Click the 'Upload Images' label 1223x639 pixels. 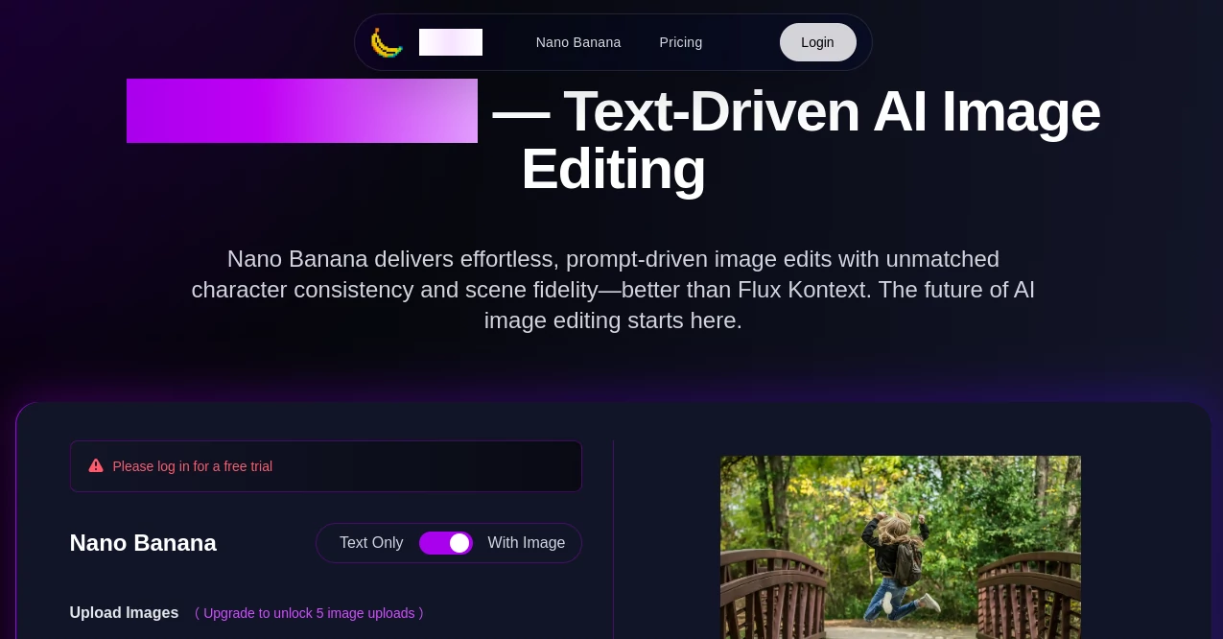pyautogui.click(x=124, y=612)
